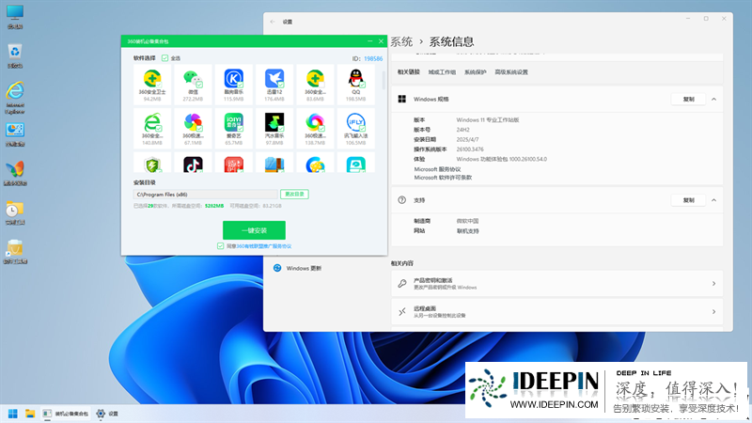Collapse the 支持 section chevron

(713, 200)
